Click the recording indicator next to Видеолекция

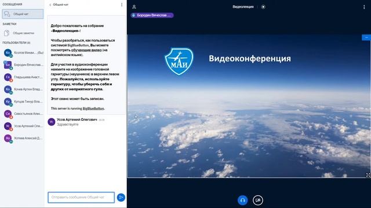coord(263,7)
